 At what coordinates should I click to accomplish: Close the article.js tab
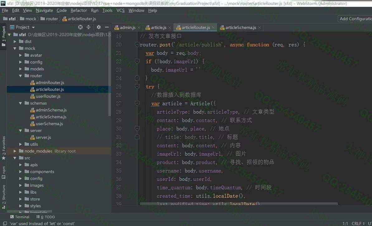[x=169, y=27]
